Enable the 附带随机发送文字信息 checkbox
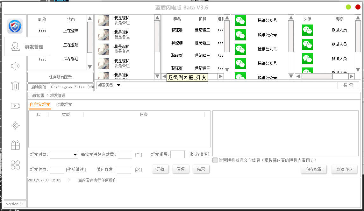The image size is (364, 211). point(215,160)
